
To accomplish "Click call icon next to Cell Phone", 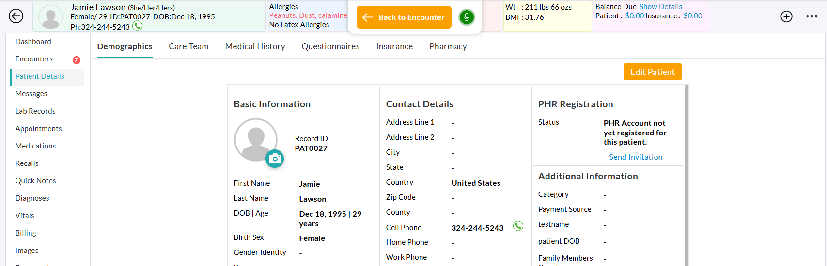I will [518, 226].
